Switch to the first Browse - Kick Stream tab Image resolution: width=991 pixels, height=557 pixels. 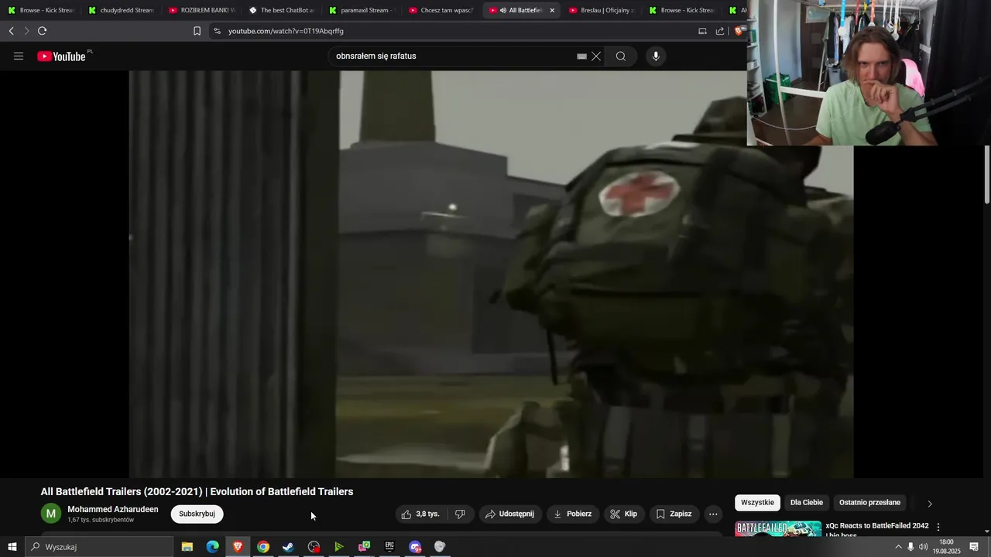pos(41,10)
